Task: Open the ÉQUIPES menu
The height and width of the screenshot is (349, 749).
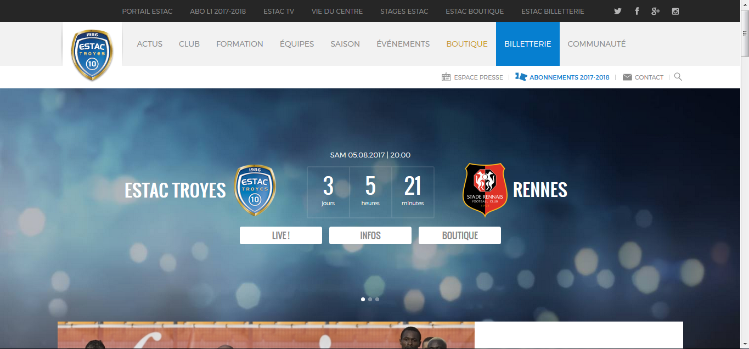Action: (297, 44)
